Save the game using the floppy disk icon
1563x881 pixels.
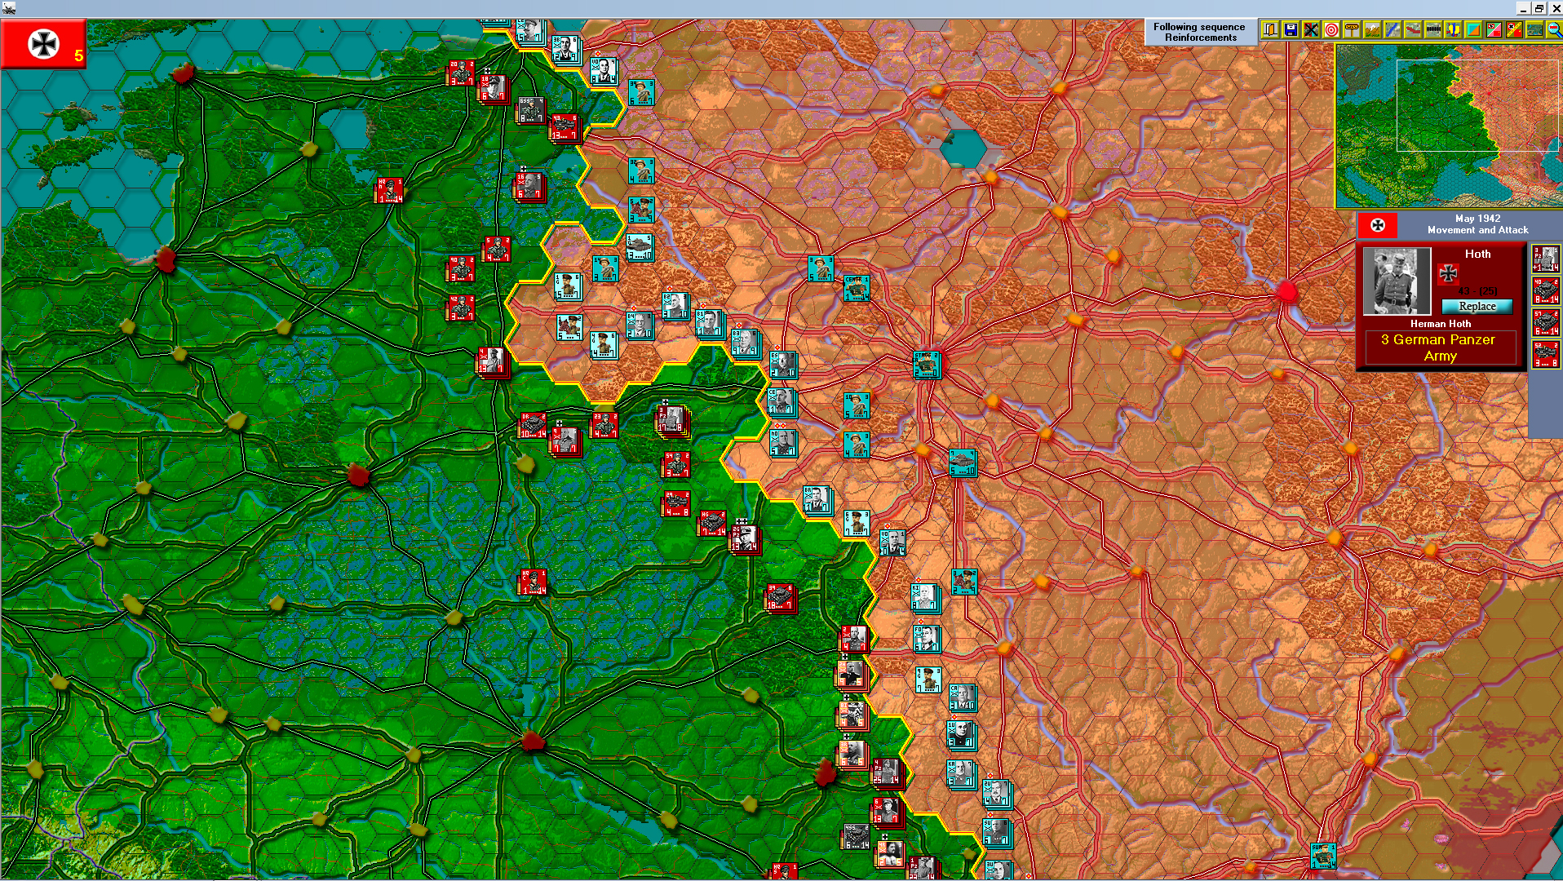point(1291,30)
